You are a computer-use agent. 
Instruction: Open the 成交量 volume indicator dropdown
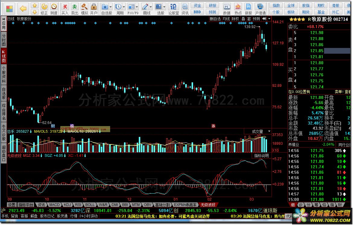[x=269, y=132]
